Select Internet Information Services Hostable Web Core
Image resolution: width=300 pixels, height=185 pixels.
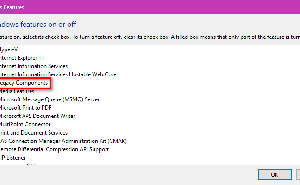tap(58, 74)
